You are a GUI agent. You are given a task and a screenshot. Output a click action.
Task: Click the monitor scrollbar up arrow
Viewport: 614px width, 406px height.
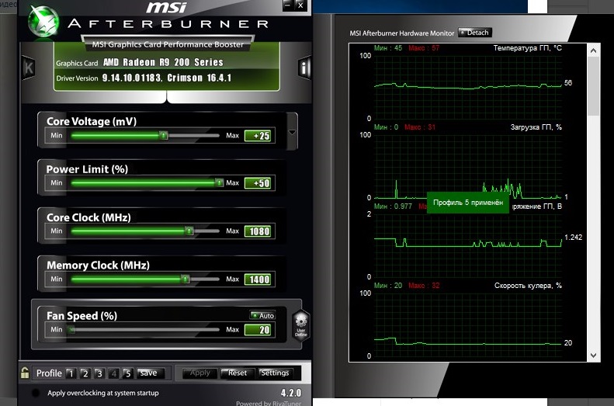coord(593,50)
